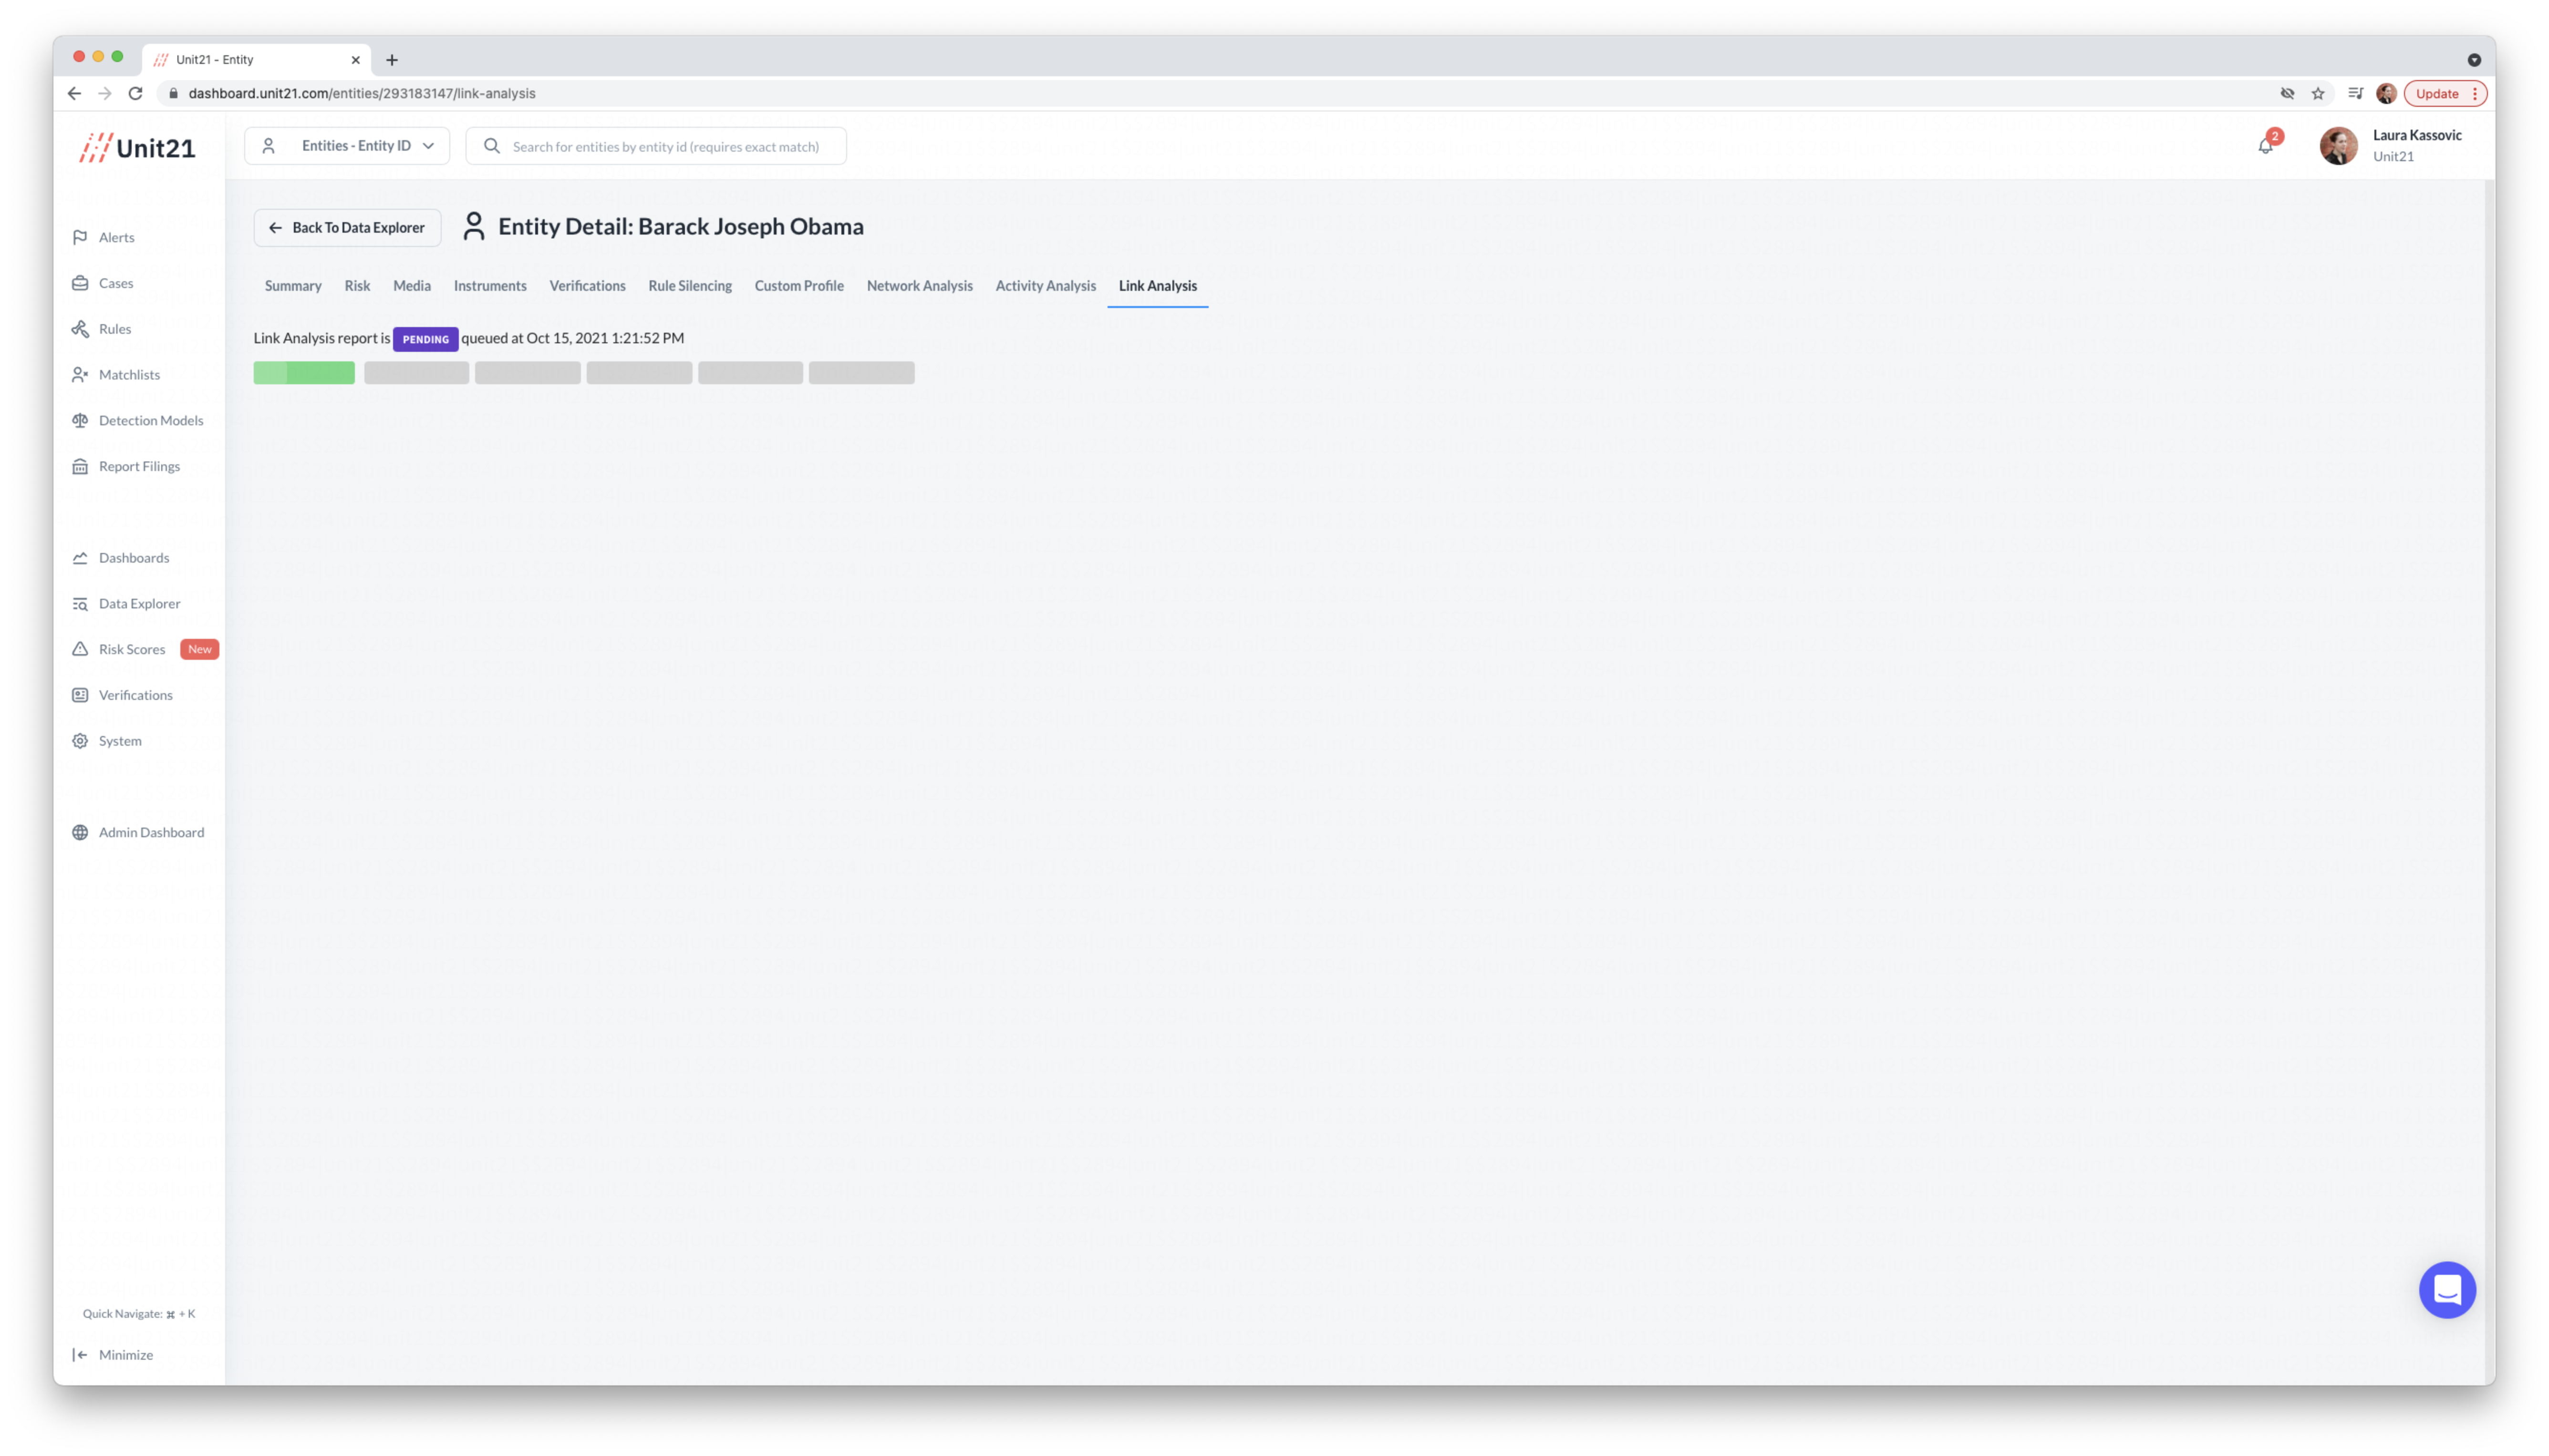Screen dimensions: 2549x1456
Task: Open the Summary tab
Action: [x=292, y=286]
